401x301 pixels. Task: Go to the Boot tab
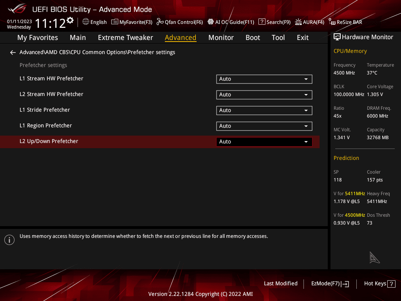(253, 38)
